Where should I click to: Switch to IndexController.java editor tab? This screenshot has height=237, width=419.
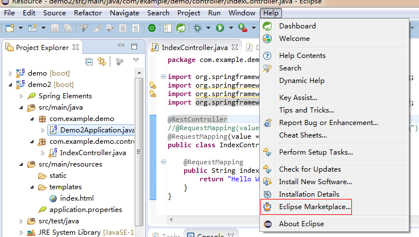[194, 48]
